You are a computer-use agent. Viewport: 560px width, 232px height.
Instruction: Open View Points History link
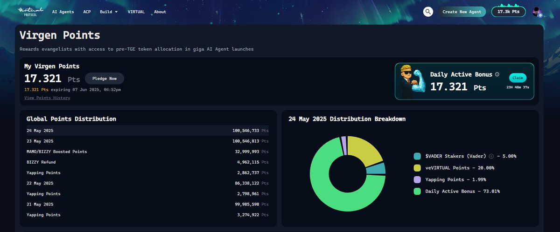coord(47,98)
